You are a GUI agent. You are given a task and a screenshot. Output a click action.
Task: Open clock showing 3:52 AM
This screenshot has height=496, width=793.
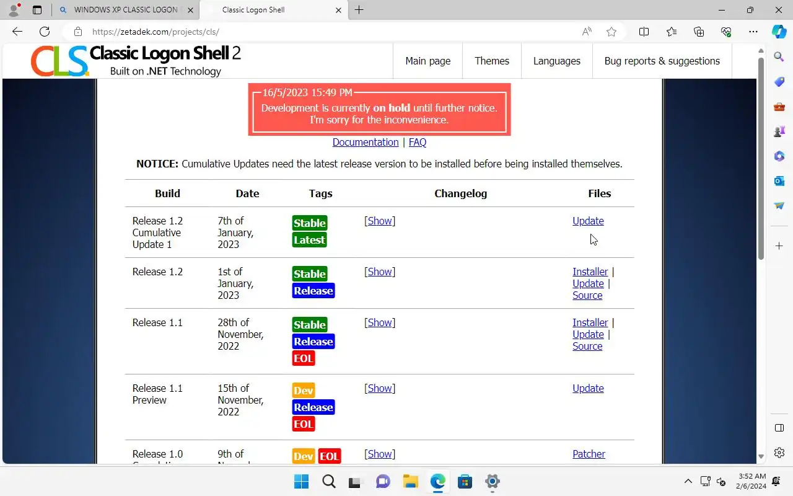click(x=752, y=481)
